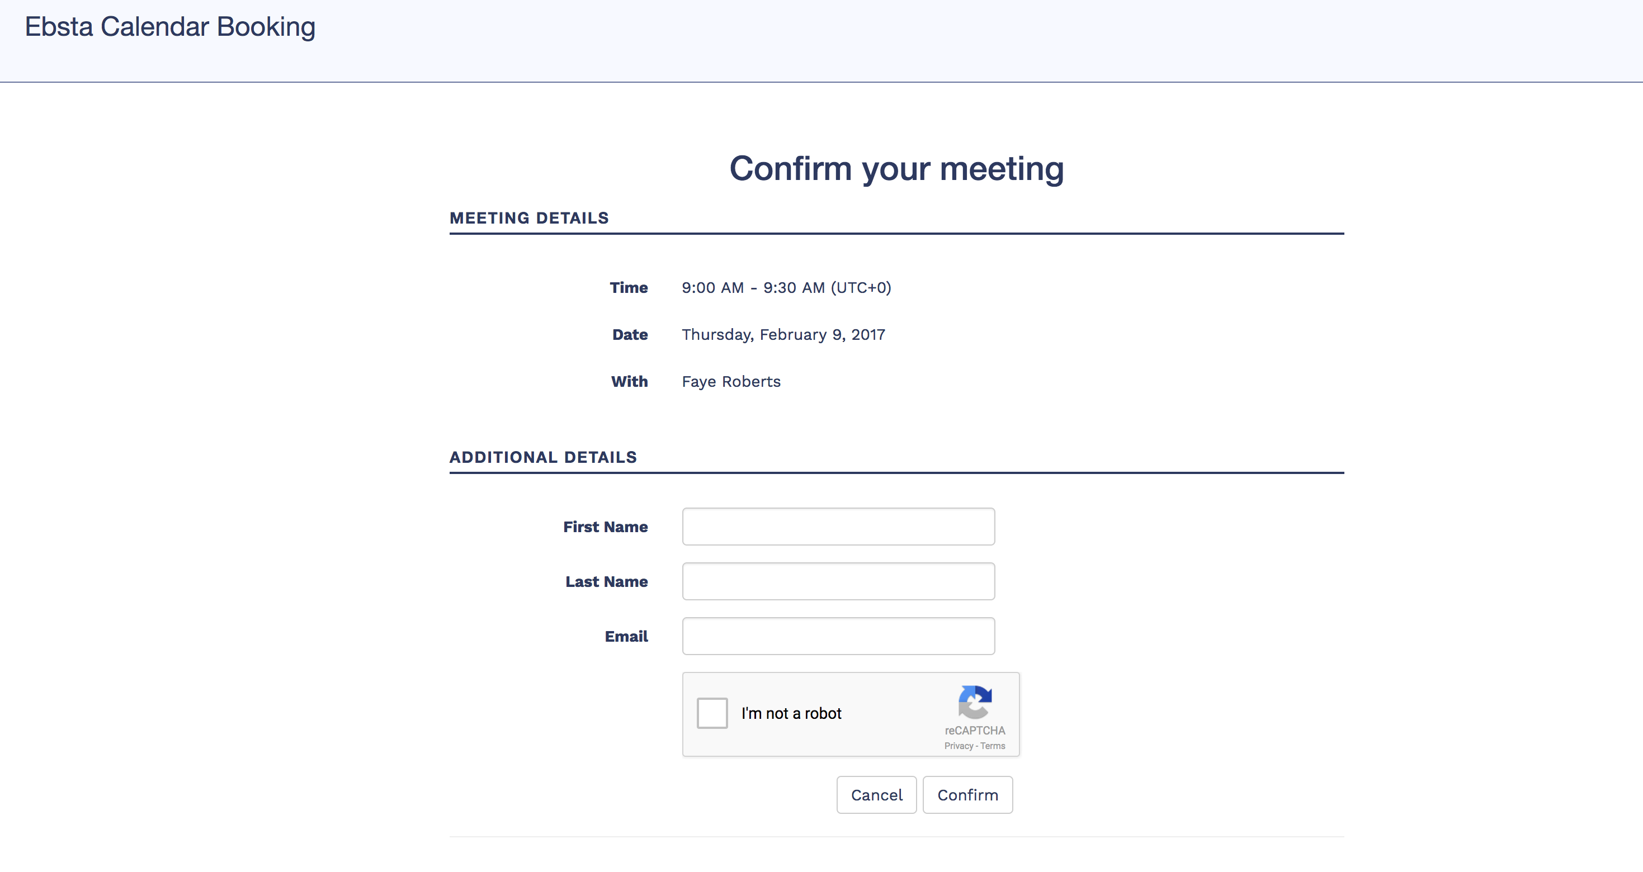Click the Email field label
This screenshot has height=872, width=1643.
626,636
